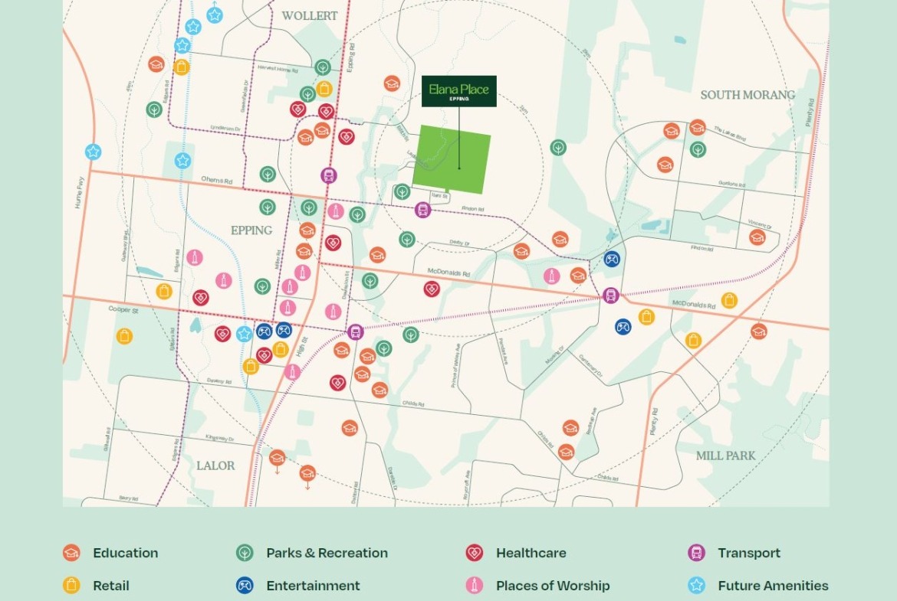Click the SOUTH MORANG suburb name
The image size is (897, 601).
(x=747, y=95)
